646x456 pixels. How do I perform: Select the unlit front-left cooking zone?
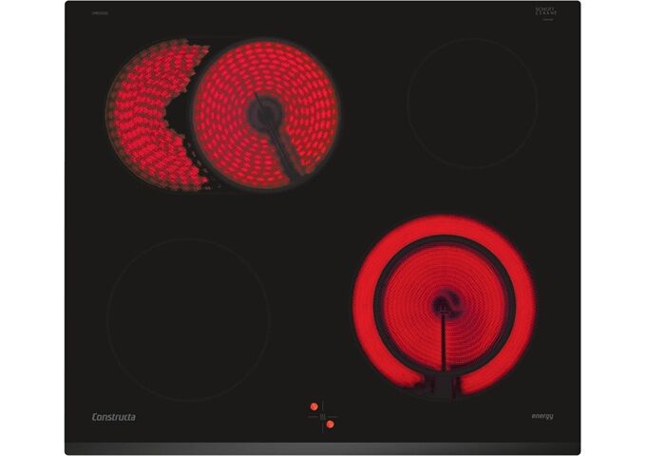pos(188,319)
